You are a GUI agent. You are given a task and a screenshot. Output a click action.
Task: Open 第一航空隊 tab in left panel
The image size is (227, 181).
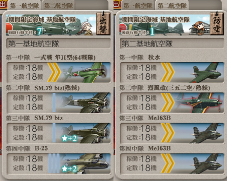(25, 6)
